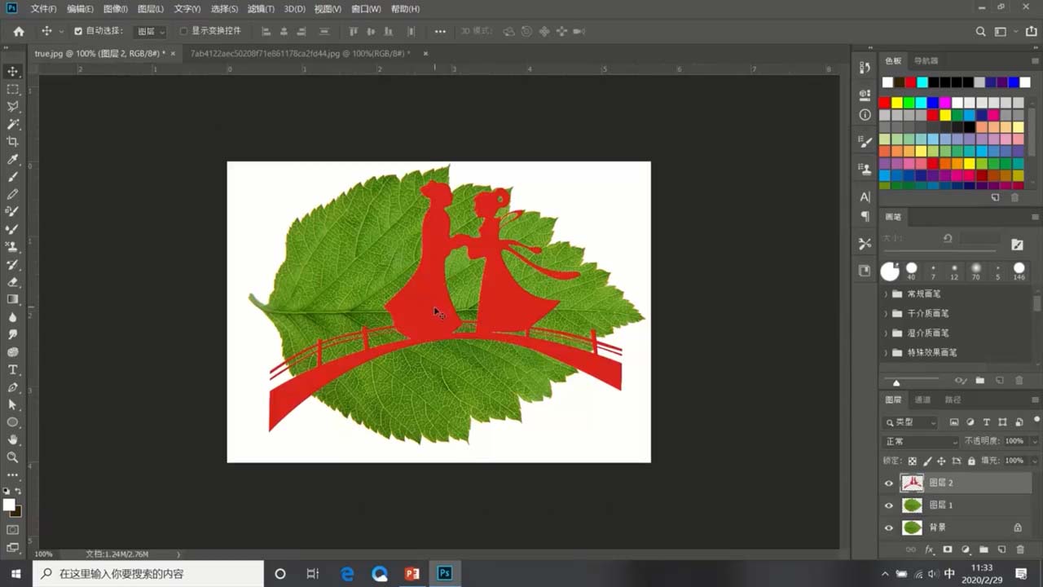Screen dimensions: 1043x587
Task: Select the Eyedropper tool
Action: (x=13, y=160)
